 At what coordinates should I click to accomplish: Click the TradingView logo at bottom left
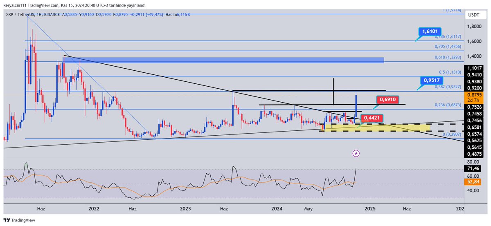coord(18,220)
